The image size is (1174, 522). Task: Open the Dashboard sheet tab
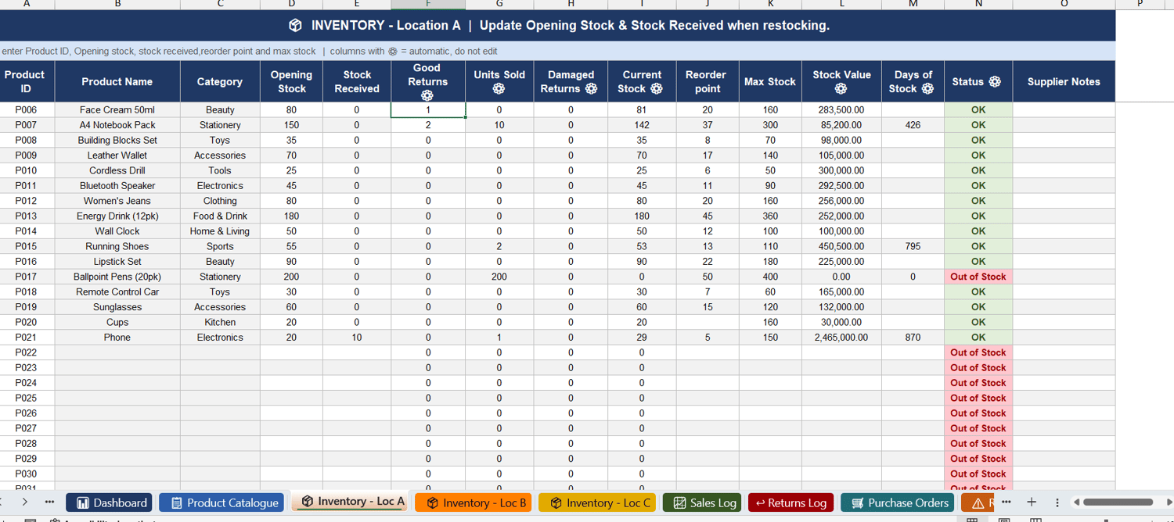109,502
